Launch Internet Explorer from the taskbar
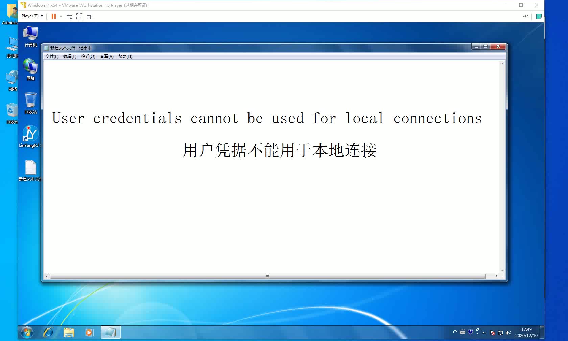 [x=48, y=333]
